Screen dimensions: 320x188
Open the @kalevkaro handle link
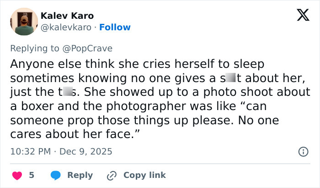coord(66,28)
